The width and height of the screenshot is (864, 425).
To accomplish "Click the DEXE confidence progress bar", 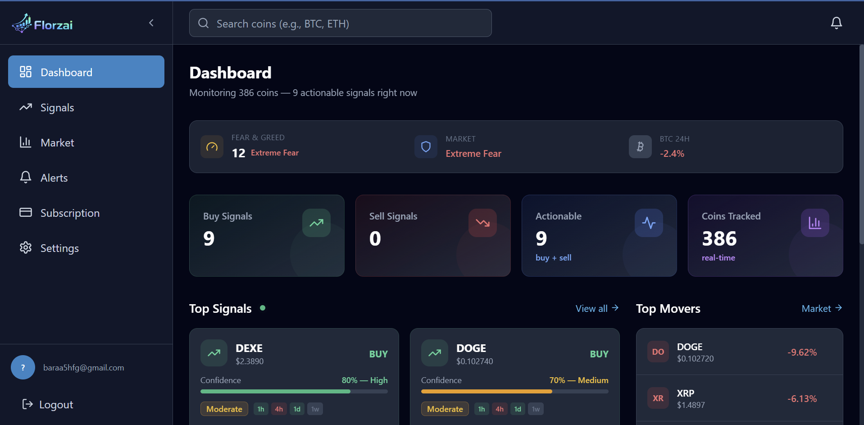I will point(294,391).
